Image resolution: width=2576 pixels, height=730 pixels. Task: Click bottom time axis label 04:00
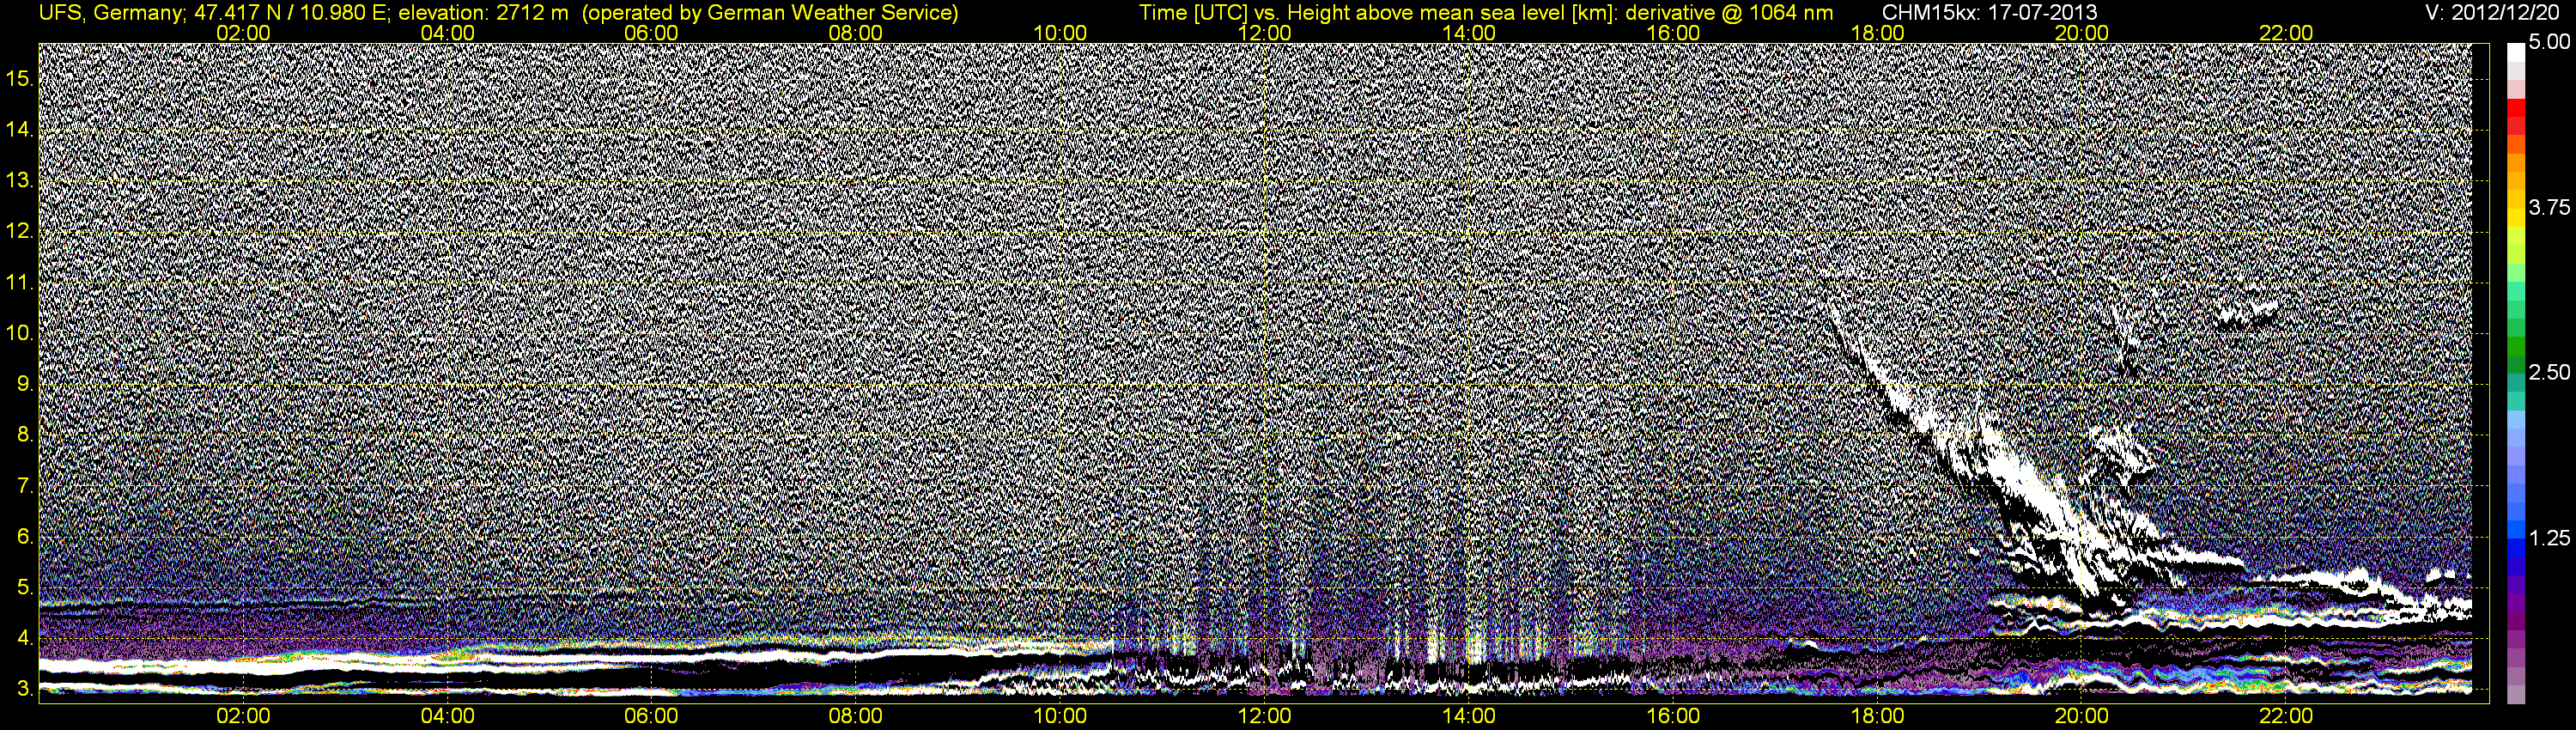pyautogui.click(x=447, y=716)
